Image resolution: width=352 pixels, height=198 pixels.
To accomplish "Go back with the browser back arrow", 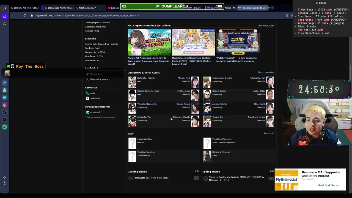I will 13,15.
